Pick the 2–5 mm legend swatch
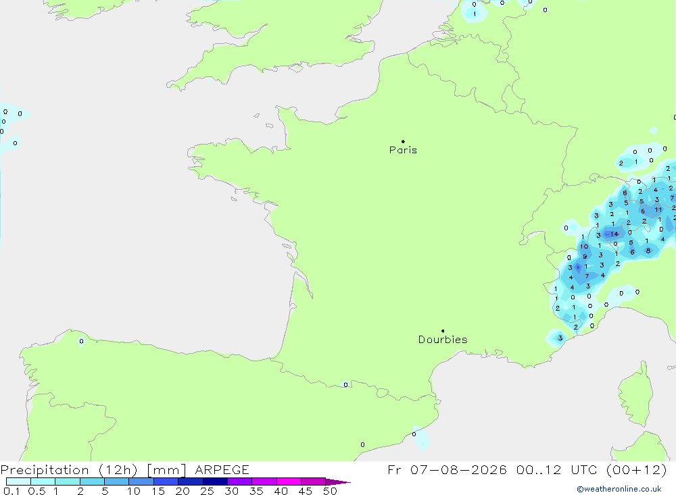 [x=92, y=481]
